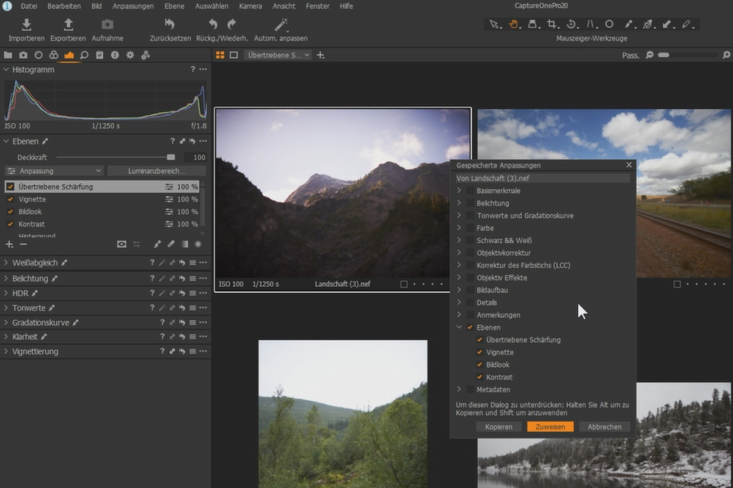Disable Übertriebene Schärfung layer in Ebenen panel

(x=10, y=187)
